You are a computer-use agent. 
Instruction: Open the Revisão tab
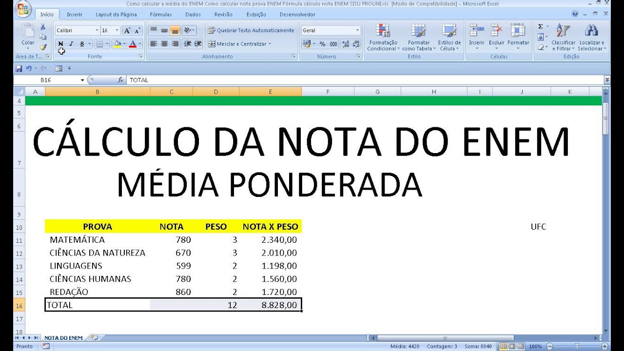[x=223, y=15]
